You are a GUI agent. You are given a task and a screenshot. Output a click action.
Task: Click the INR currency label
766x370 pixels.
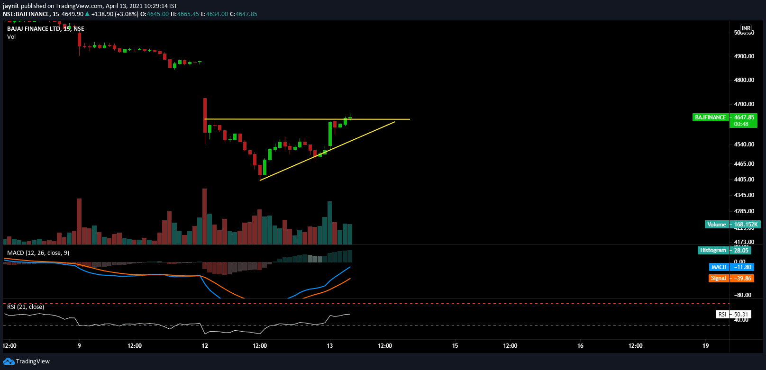[x=746, y=28]
